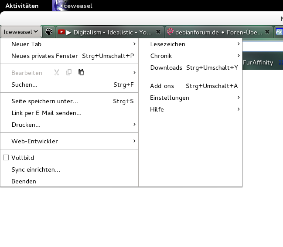
Task: Click the paste clipboard icon in Bearbeiten row
Action: [x=81, y=72]
